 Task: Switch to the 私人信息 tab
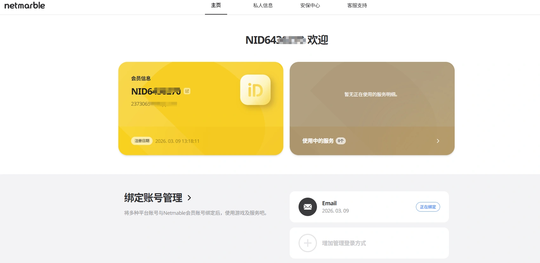[x=263, y=5]
